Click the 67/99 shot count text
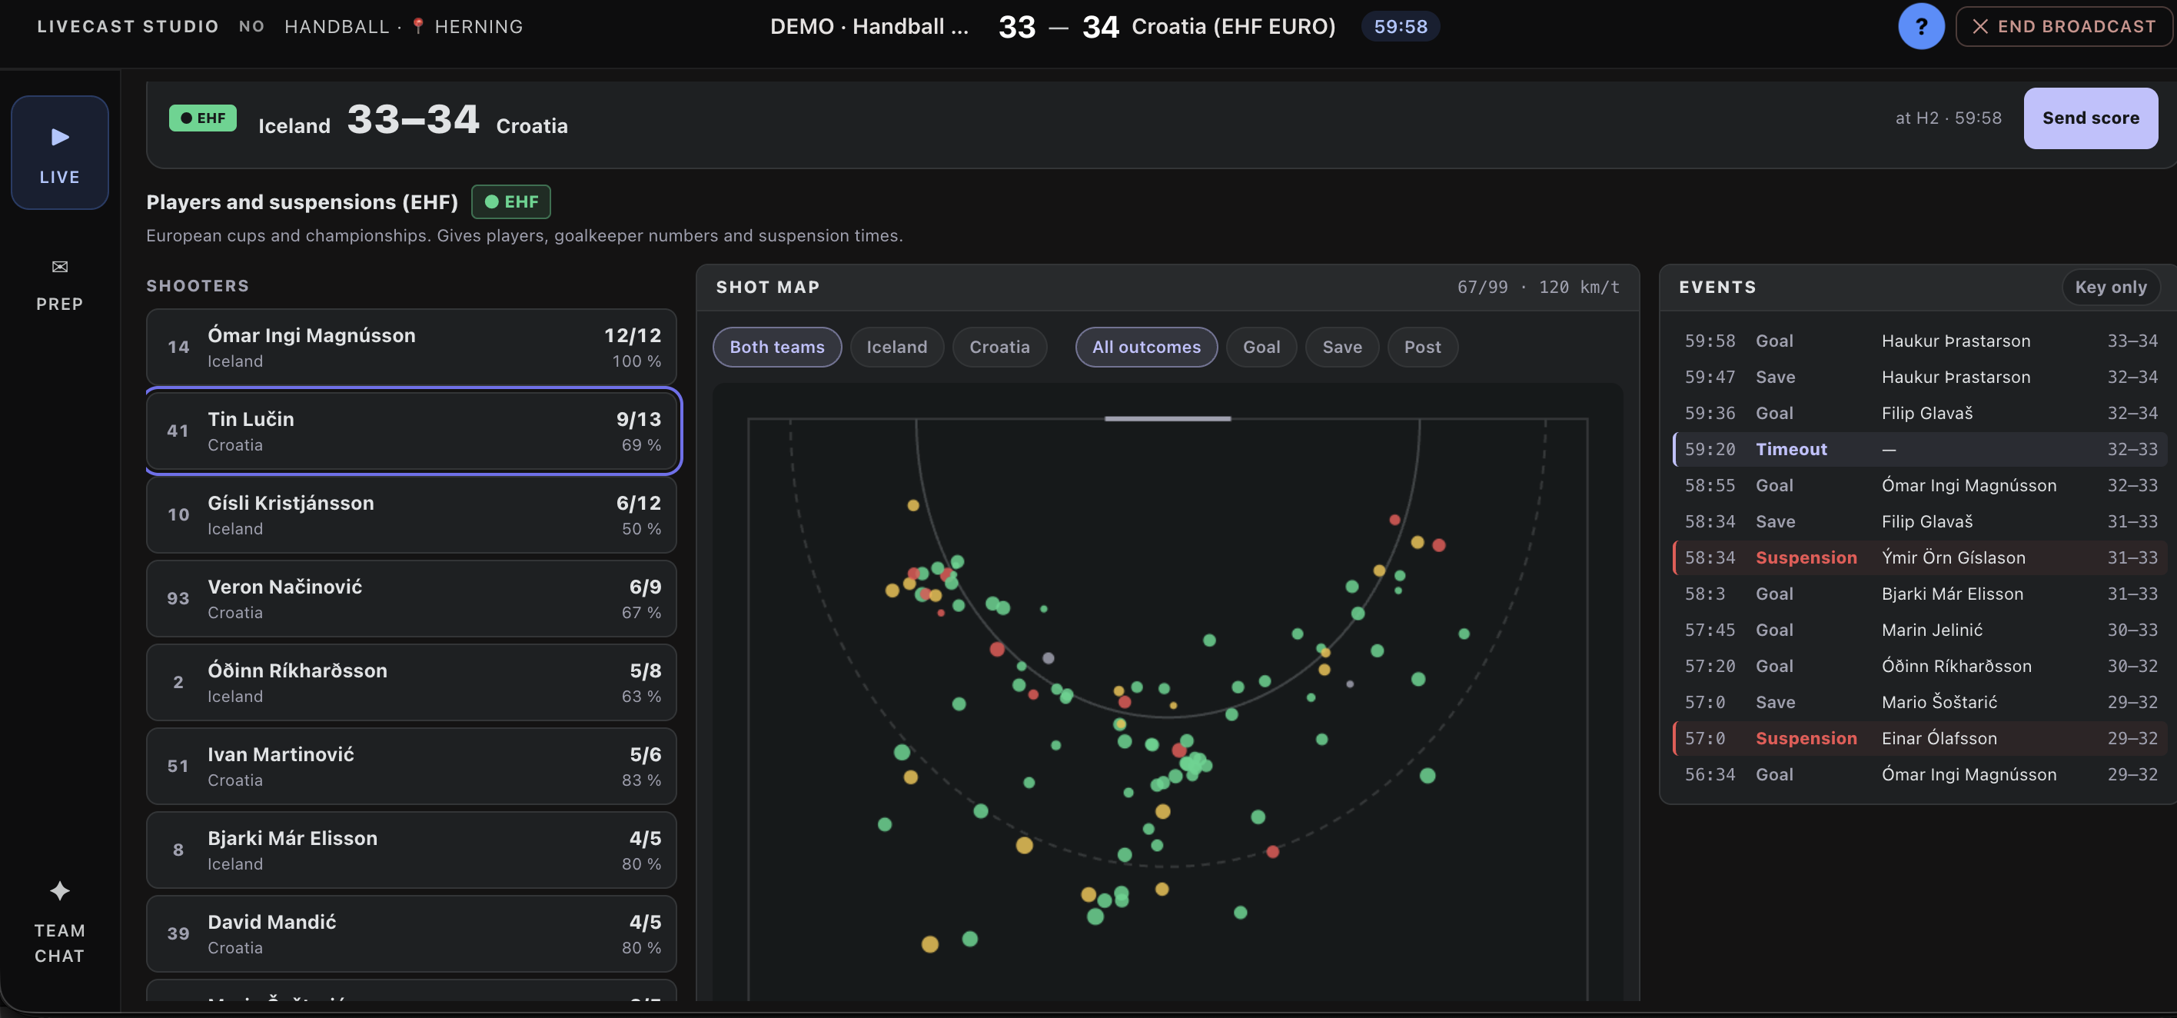 (x=1482, y=288)
